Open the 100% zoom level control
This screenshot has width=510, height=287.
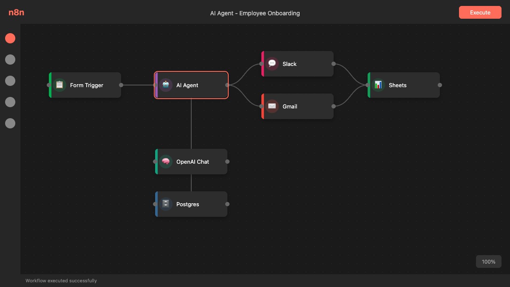coord(488,261)
